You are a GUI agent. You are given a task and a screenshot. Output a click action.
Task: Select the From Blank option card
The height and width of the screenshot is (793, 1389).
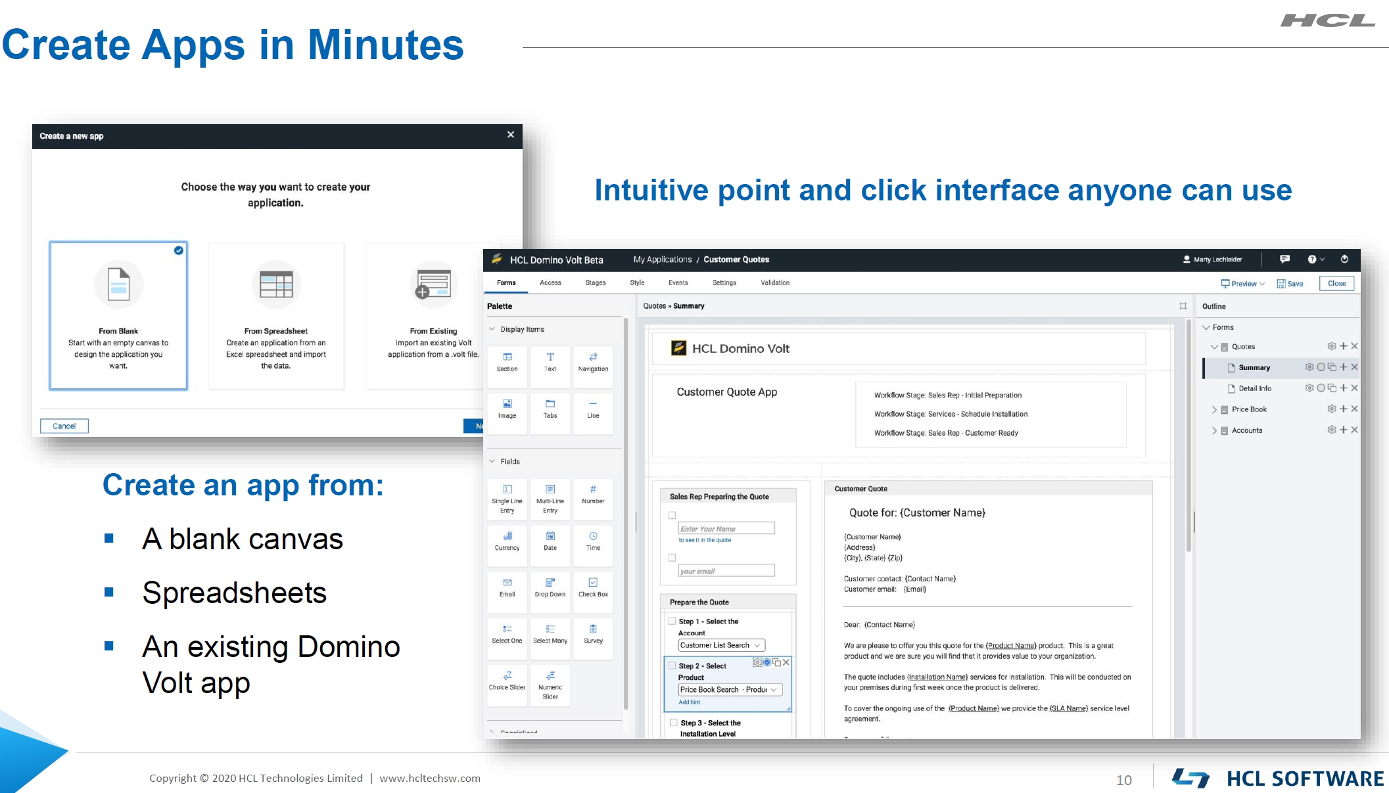tap(118, 315)
